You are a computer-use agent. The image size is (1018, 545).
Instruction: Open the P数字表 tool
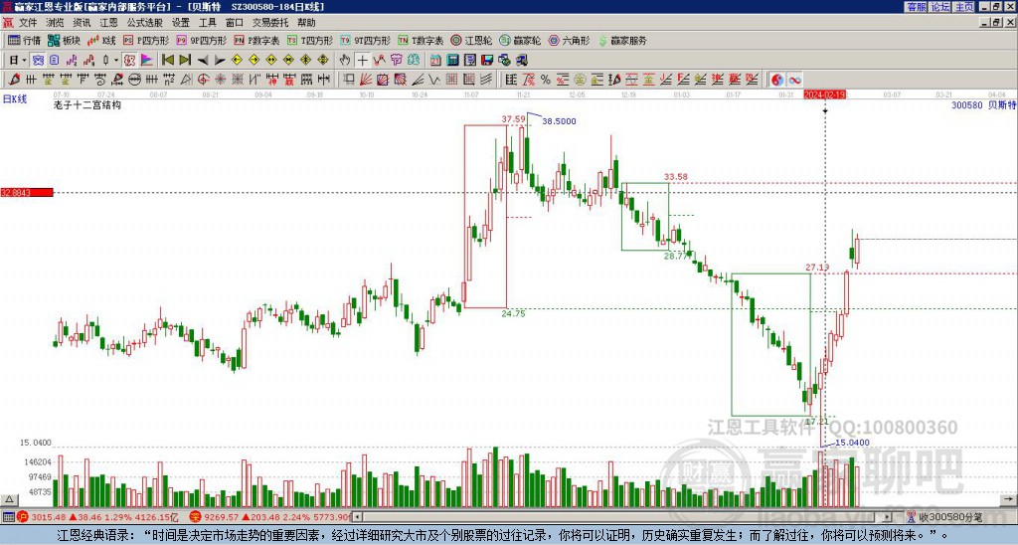click(x=256, y=40)
